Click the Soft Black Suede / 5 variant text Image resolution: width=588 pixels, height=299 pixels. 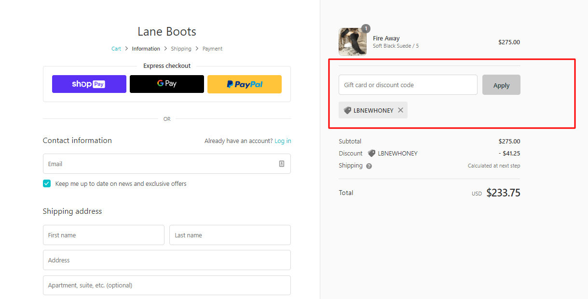(396, 46)
